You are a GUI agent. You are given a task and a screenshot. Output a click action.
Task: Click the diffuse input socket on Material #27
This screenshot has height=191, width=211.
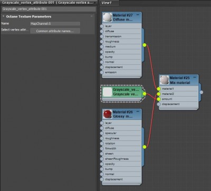coord(102,31)
